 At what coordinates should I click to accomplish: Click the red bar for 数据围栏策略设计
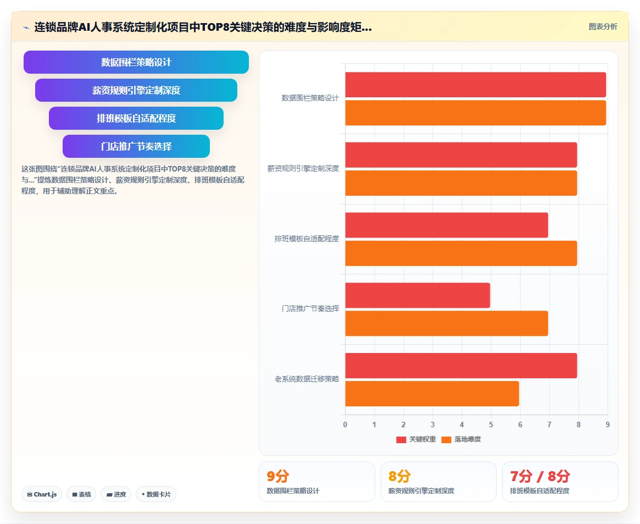(476, 85)
